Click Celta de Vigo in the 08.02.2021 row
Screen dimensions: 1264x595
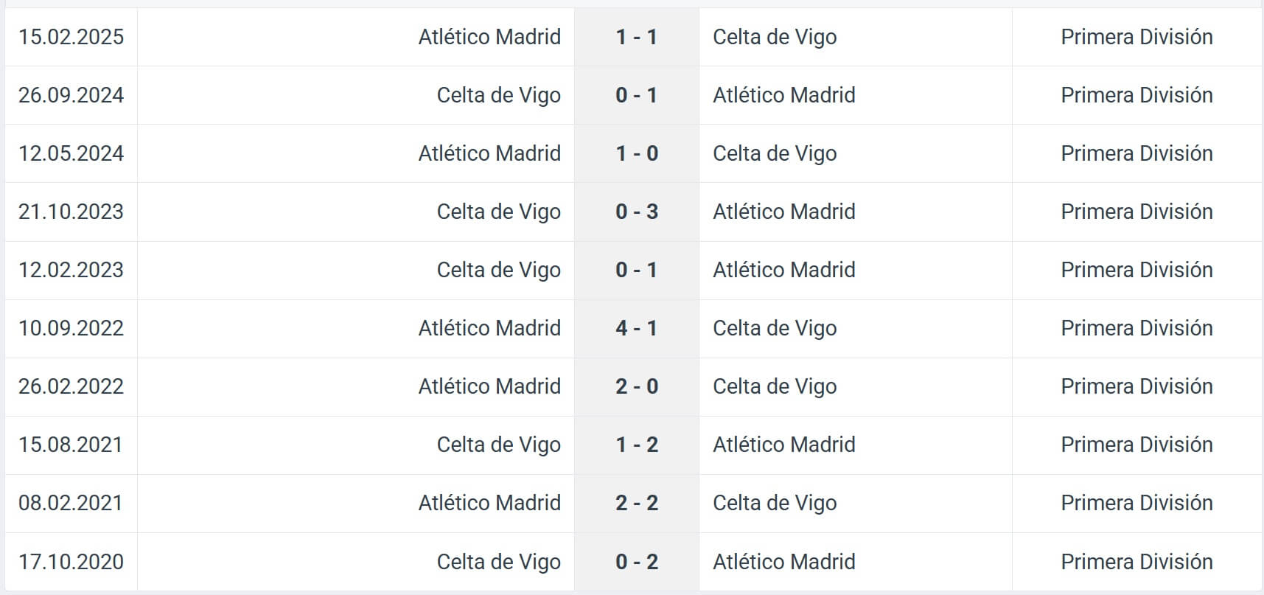(775, 503)
